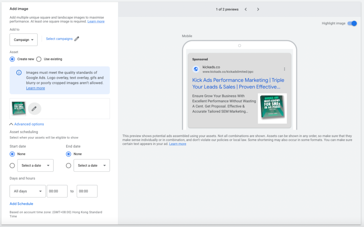Image resolution: width=364 pixels, height=227 pixels.
Task: Click Learn more in the Add image description
Action: tap(96, 21)
